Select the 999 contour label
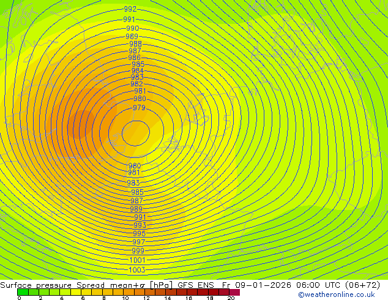388x300 pixels. click(138, 251)
